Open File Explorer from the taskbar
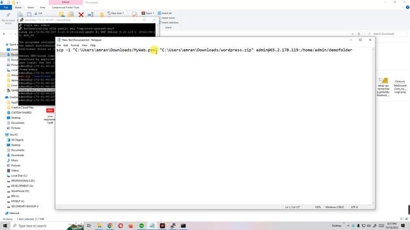Image resolution: width=410 pixels, height=230 pixels. tap(99, 226)
